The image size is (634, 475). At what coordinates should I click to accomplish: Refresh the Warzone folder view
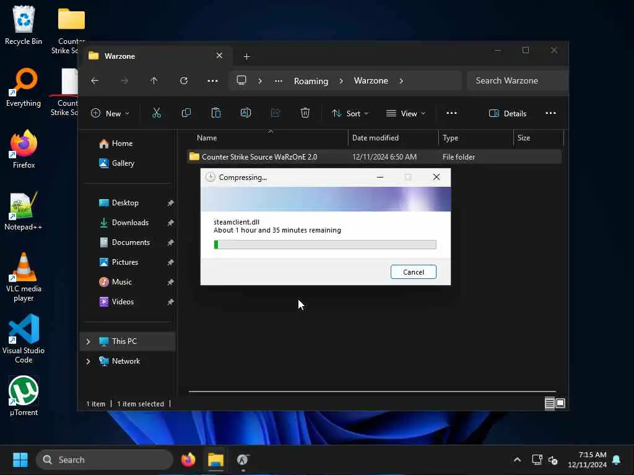pos(184,81)
